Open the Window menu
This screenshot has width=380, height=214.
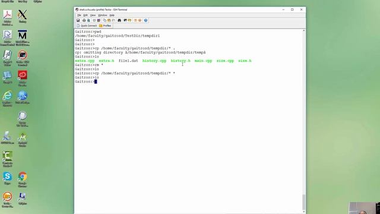click(x=103, y=15)
